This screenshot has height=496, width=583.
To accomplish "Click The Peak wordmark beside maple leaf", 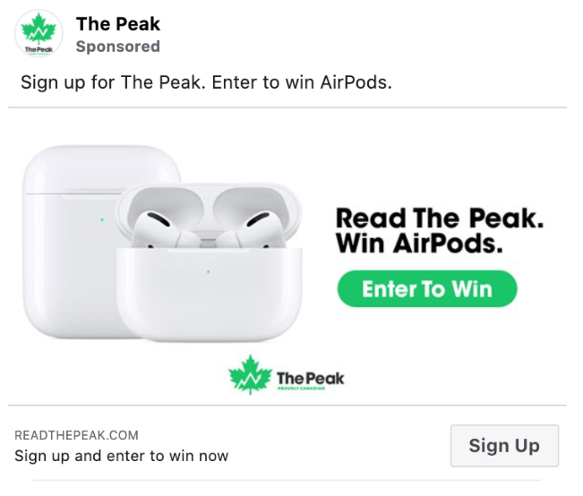I will pyautogui.click(x=311, y=378).
